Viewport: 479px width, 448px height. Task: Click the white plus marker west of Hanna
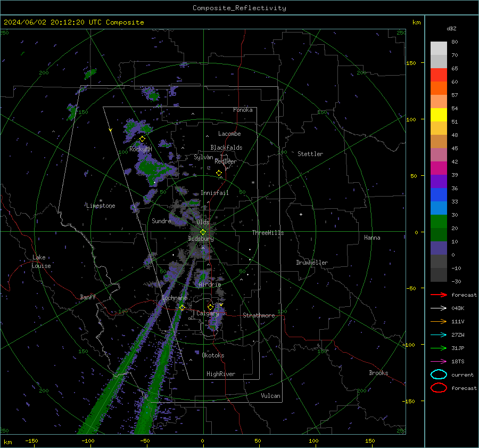(301, 214)
